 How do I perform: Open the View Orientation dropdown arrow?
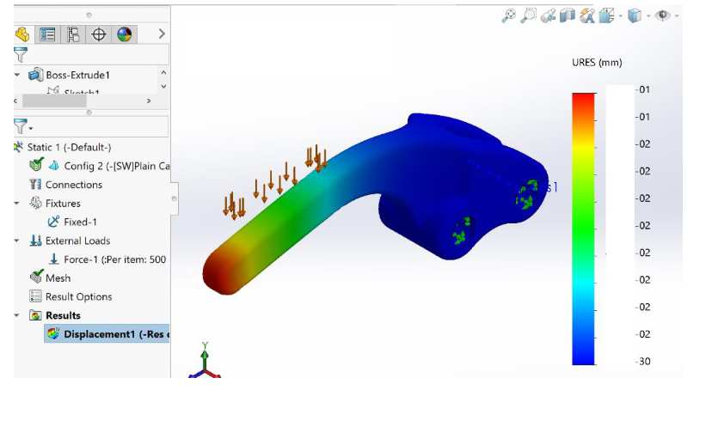click(621, 16)
